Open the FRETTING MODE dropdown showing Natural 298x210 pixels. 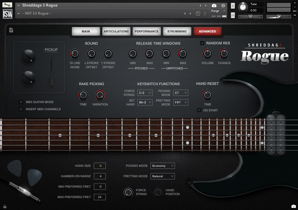point(162,176)
